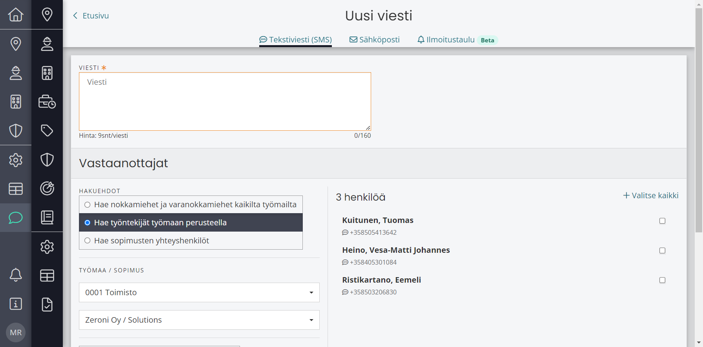Check the box for Kuitunen, Tuomas
This screenshot has width=703, height=347.
[x=662, y=221]
